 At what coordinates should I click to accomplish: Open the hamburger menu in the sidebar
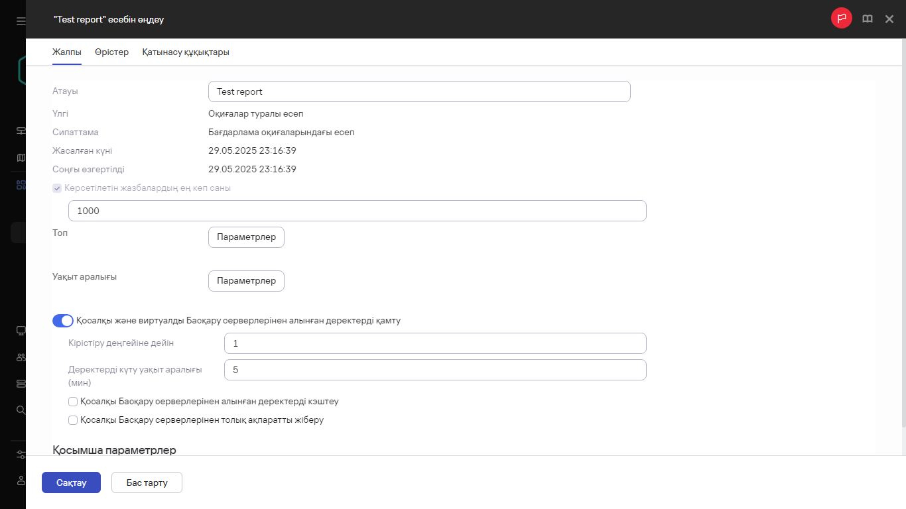coord(21,21)
